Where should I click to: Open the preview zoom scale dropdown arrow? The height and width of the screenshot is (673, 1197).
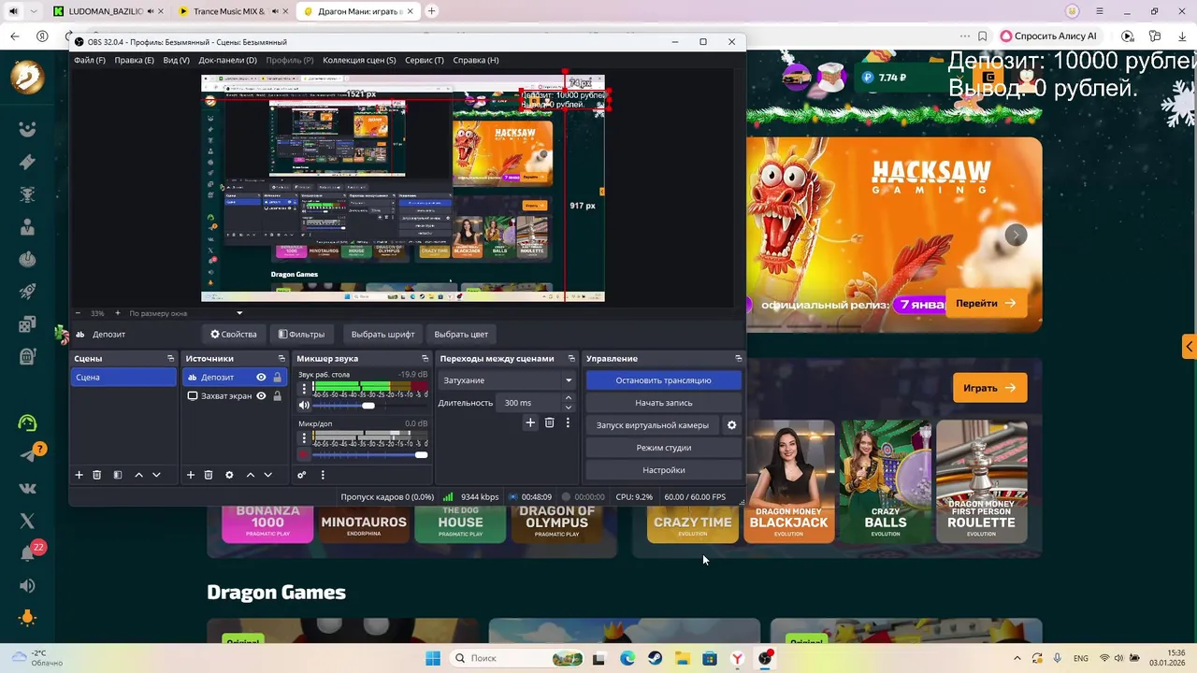pos(239,313)
